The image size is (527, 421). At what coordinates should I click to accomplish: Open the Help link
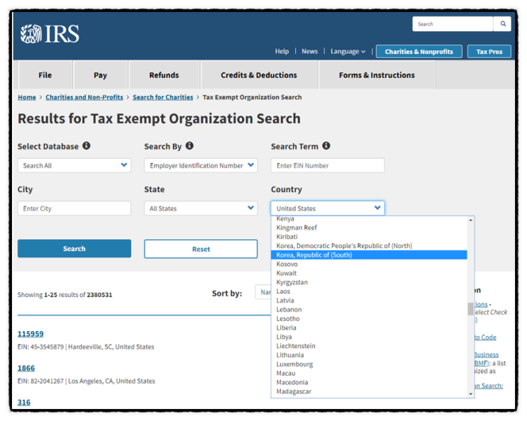282,51
